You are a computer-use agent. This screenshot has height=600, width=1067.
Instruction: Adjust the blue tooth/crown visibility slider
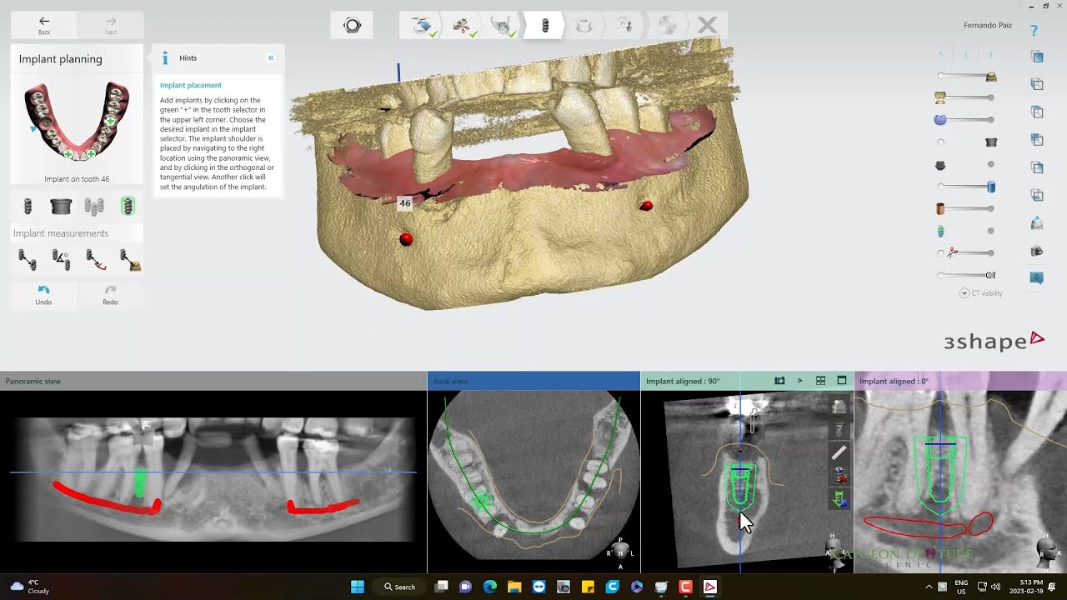(x=965, y=120)
